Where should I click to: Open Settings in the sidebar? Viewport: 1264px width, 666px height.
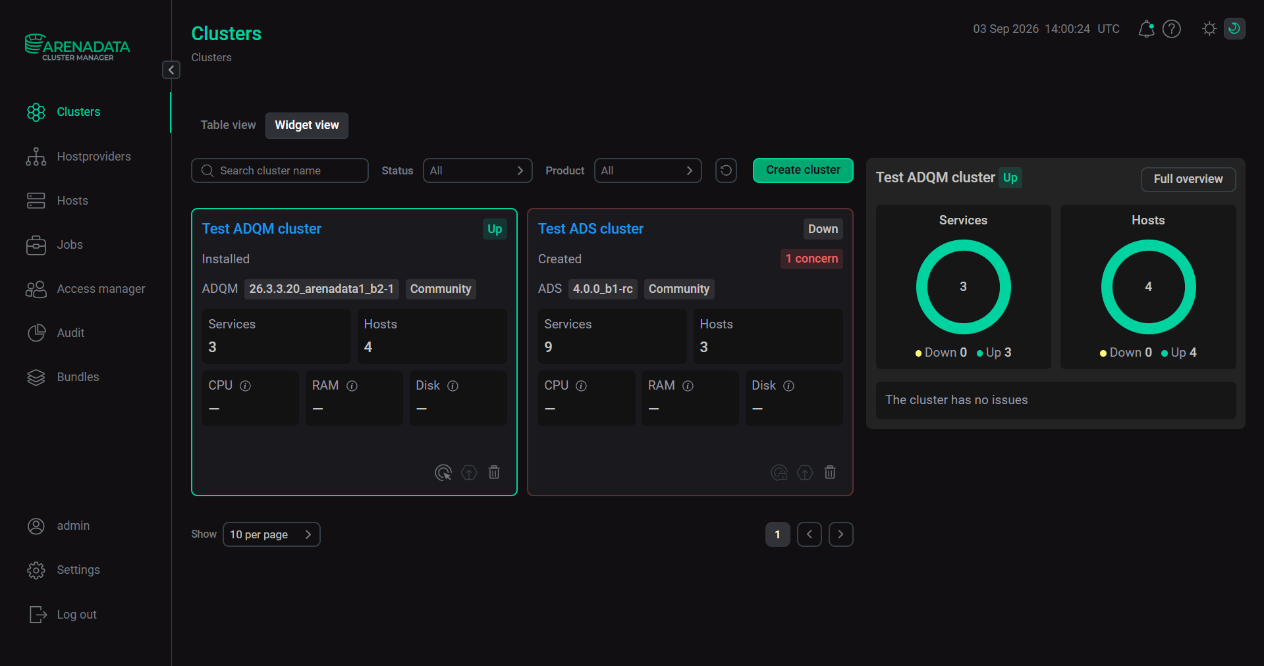(x=78, y=570)
